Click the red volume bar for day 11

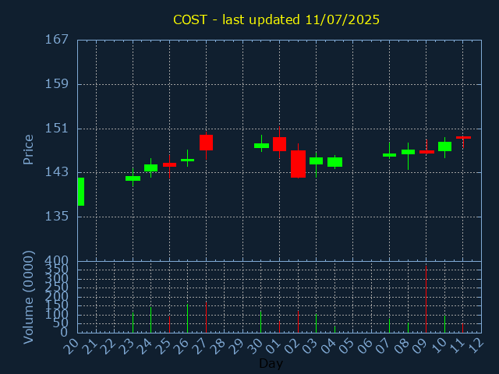click(462, 328)
